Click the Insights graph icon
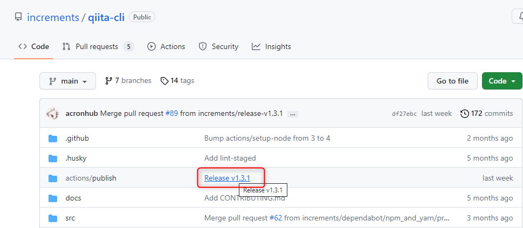Viewport: 523px width, 228px height. click(x=256, y=47)
